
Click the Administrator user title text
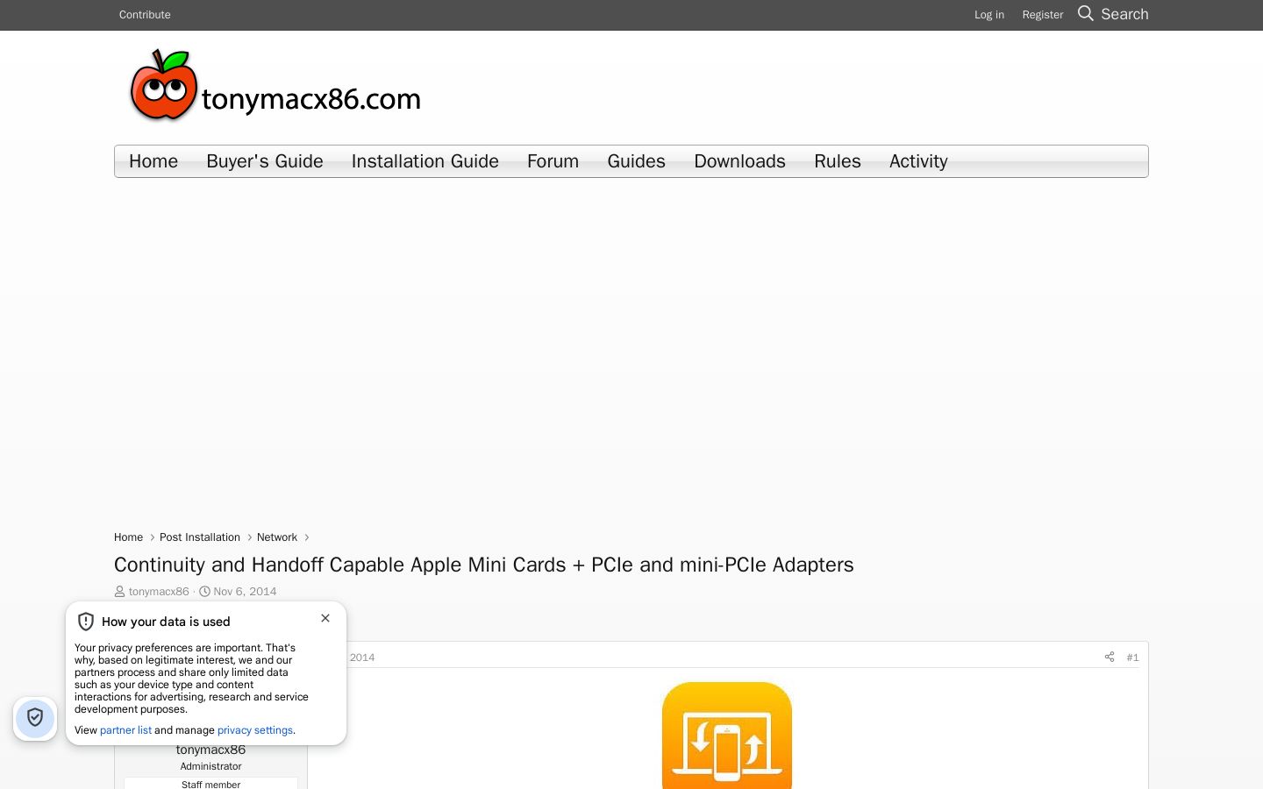tap(210, 766)
